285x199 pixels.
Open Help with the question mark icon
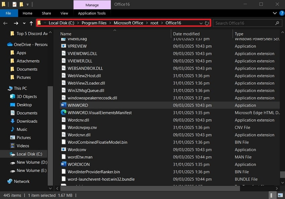pyautogui.click(x=282, y=13)
